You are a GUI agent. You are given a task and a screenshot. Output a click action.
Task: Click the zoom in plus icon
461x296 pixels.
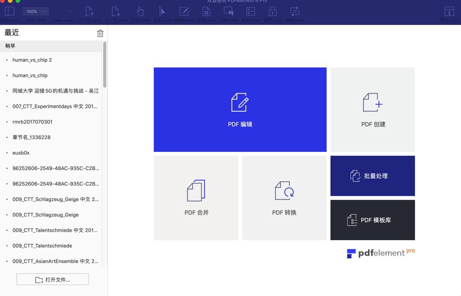click(70, 12)
